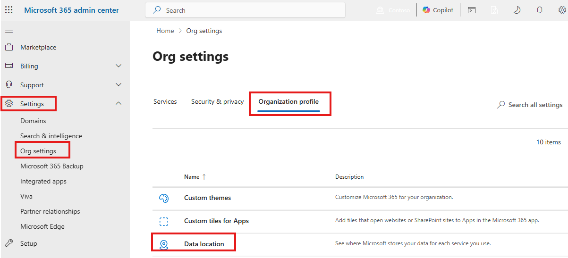Open Search & intelligence settings
The image size is (568, 258).
(51, 136)
